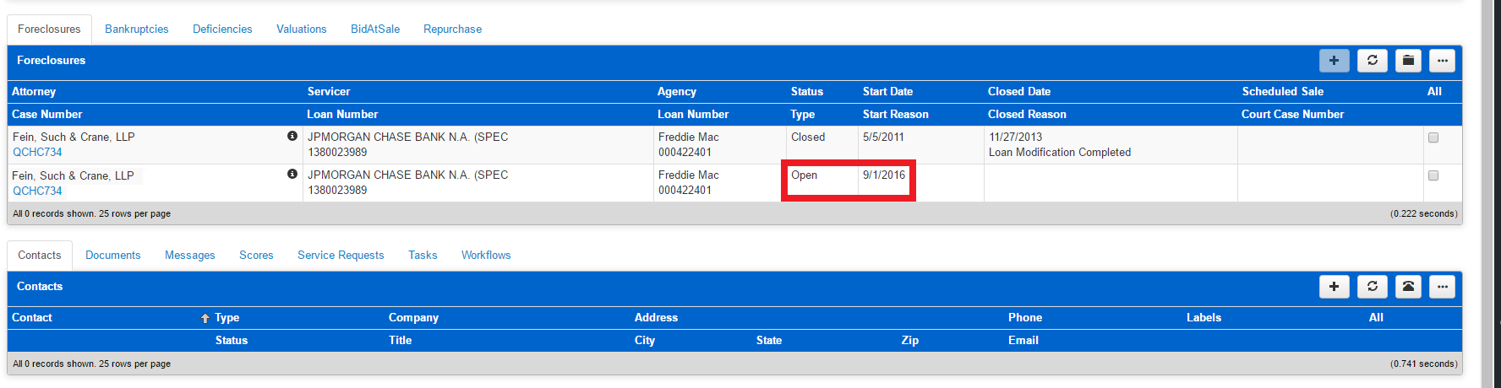1501x388 pixels.
Task: Open the folder icon in Foreclosures panel
Action: coord(1408,61)
